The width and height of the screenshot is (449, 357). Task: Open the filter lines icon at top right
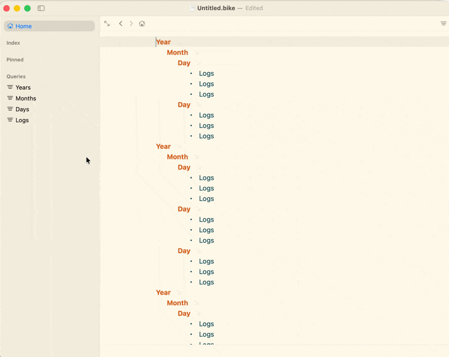pyautogui.click(x=443, y=24)
